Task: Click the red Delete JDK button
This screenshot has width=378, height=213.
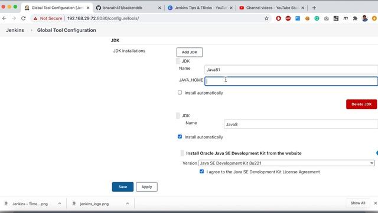Action: tap(361, 104)
